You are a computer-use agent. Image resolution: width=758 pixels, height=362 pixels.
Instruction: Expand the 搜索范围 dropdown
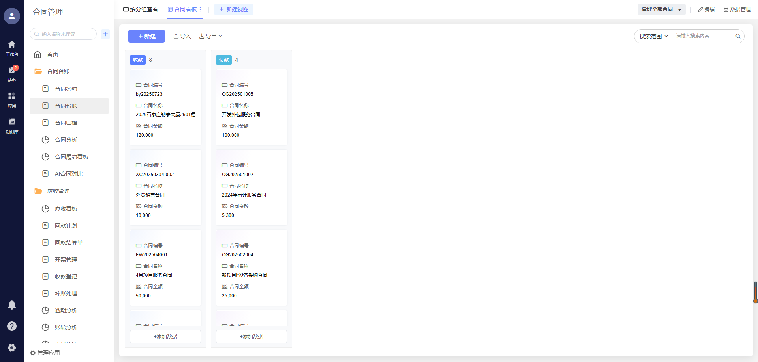click(x=653, y=36)
